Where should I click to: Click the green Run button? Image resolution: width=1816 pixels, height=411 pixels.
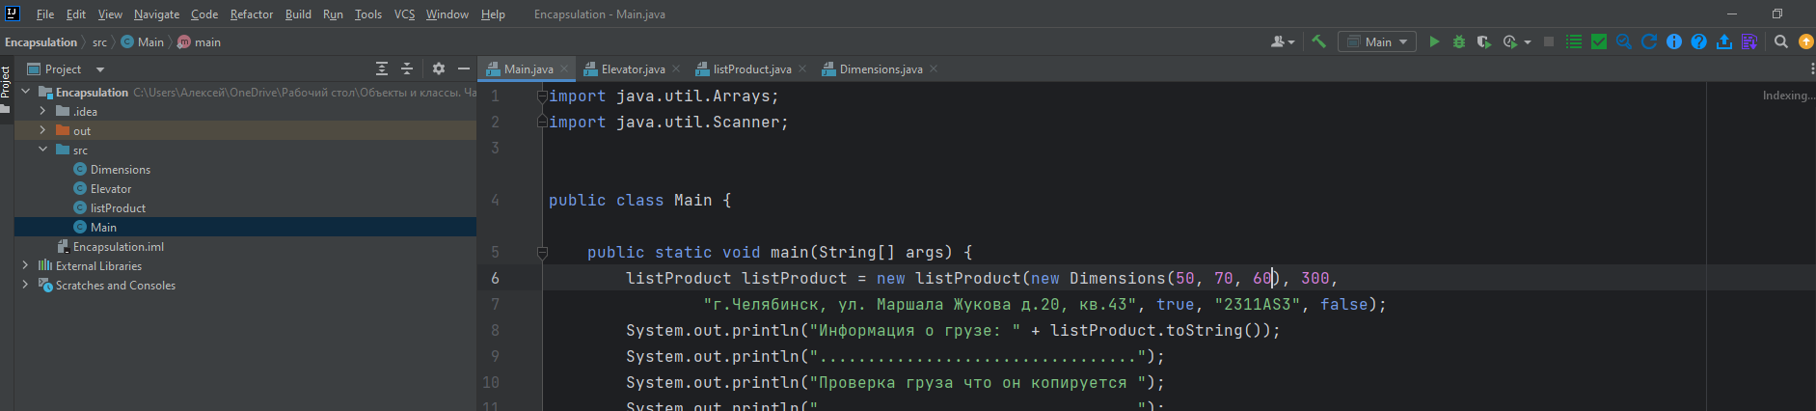[1434, 41]
